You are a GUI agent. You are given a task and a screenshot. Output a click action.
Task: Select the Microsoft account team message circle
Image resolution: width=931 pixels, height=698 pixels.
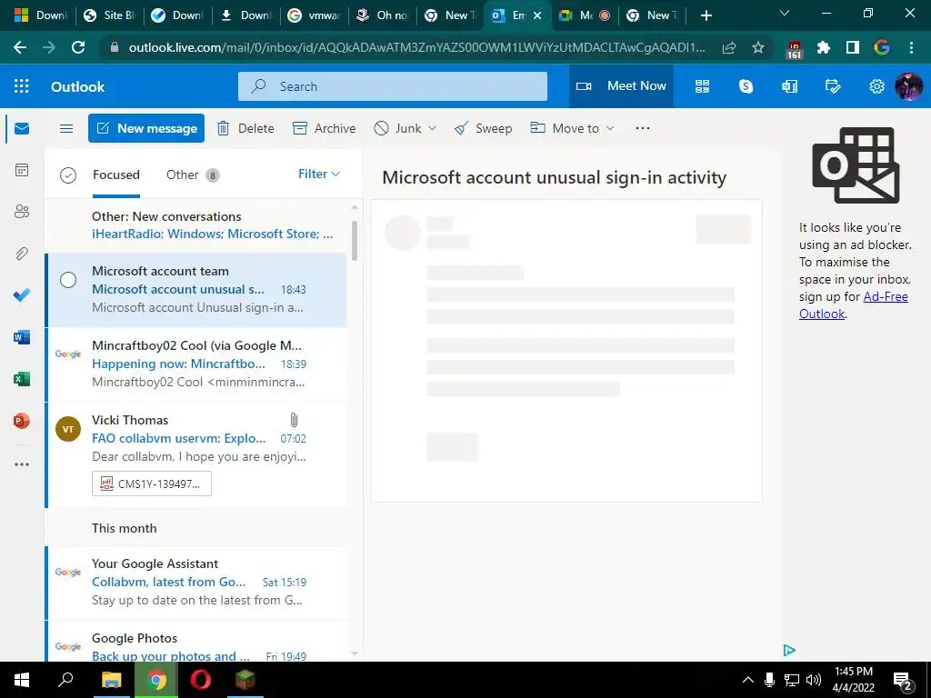68,280
